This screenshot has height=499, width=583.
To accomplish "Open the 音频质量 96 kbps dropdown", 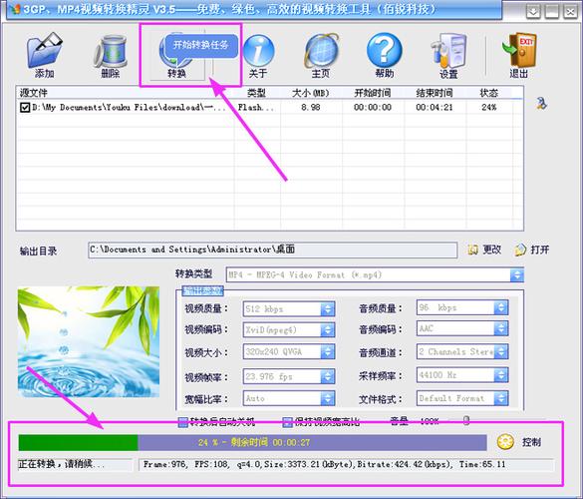I will [501, 307].
